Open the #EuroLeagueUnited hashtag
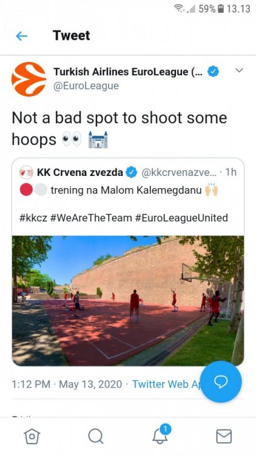 (x=182, y=218)
